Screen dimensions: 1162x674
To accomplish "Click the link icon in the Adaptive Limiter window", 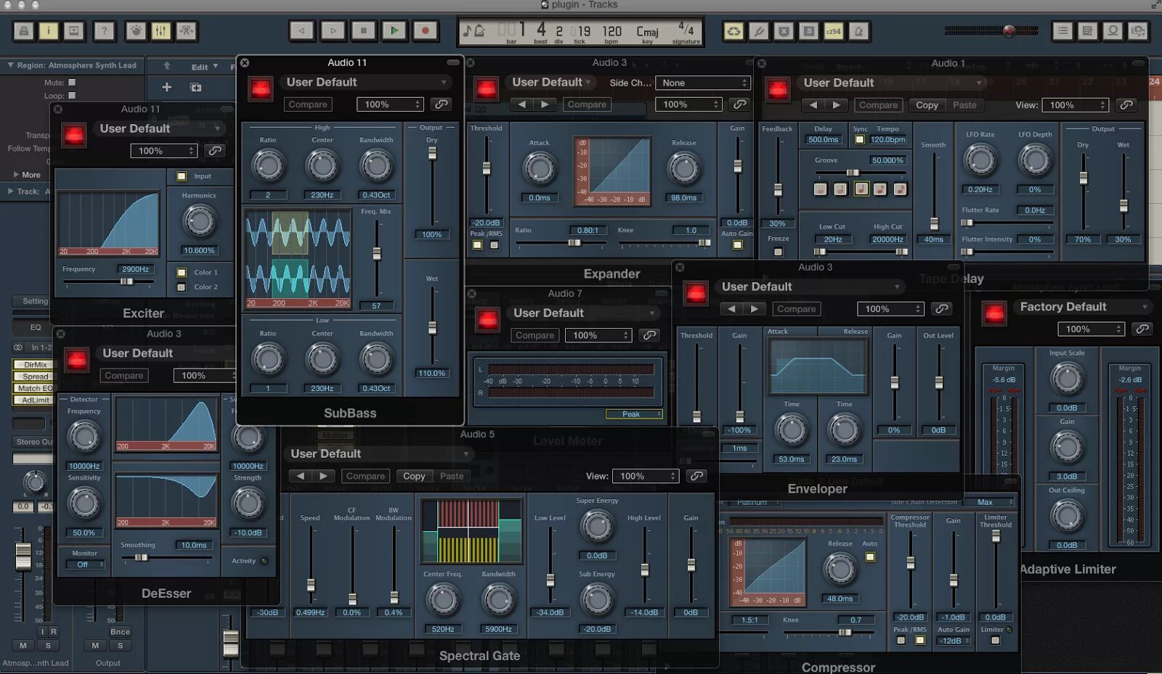I will click(x=1142, y=329).
